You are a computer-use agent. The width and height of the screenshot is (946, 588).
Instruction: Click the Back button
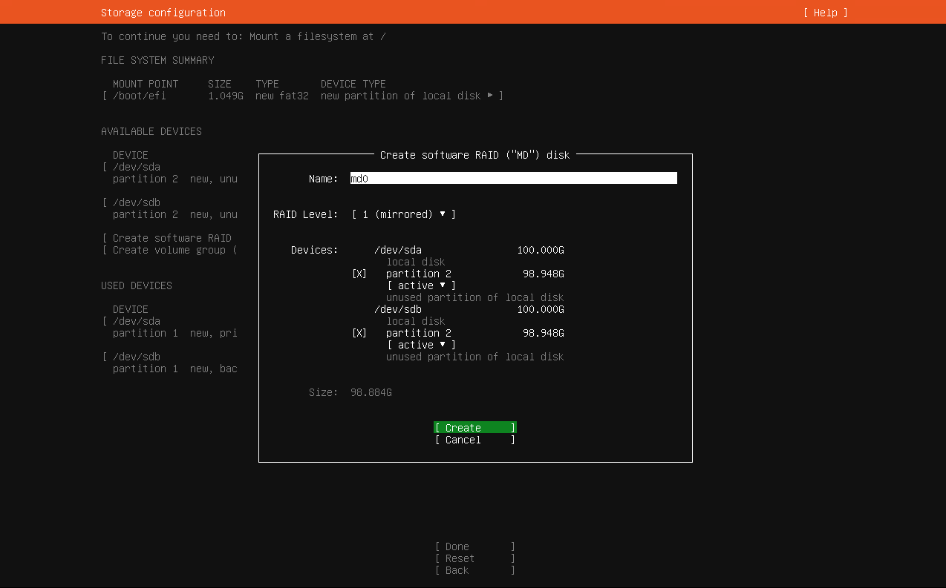(475, 570)
